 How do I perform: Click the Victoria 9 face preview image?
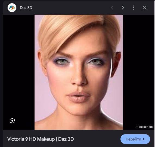click(79, 72)
